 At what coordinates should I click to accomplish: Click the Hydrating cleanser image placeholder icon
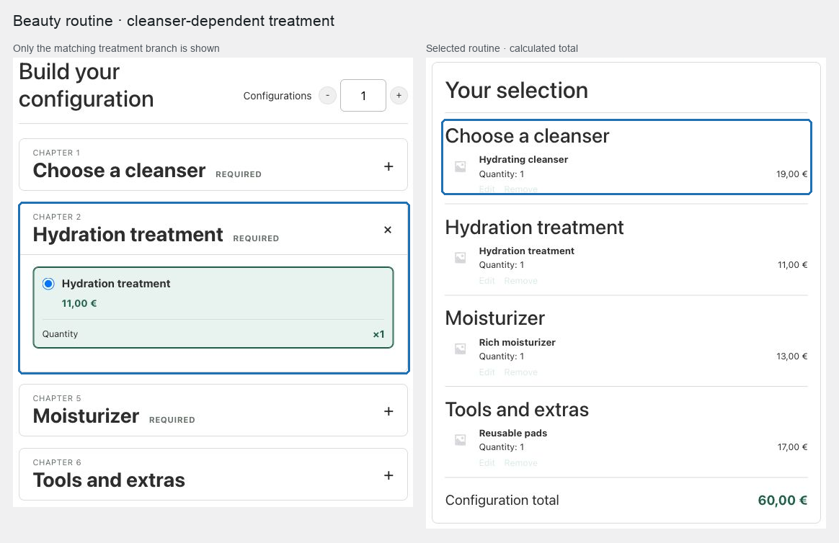[460, 167]
